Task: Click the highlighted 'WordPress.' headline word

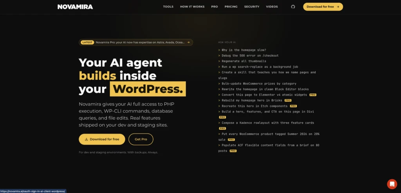Action: [x=148, y=89]
